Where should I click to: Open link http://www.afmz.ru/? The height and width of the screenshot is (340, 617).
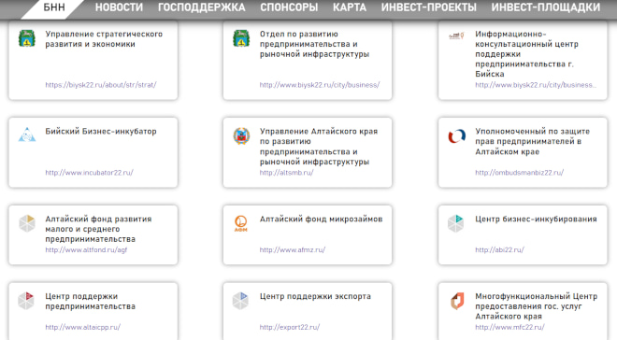pos(293,249)
